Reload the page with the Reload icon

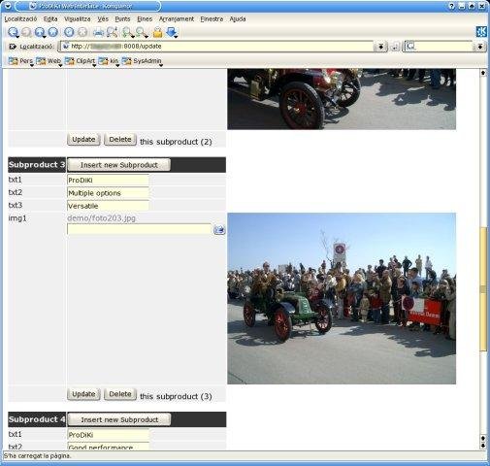pyautogui.click(x=69, y=32)
